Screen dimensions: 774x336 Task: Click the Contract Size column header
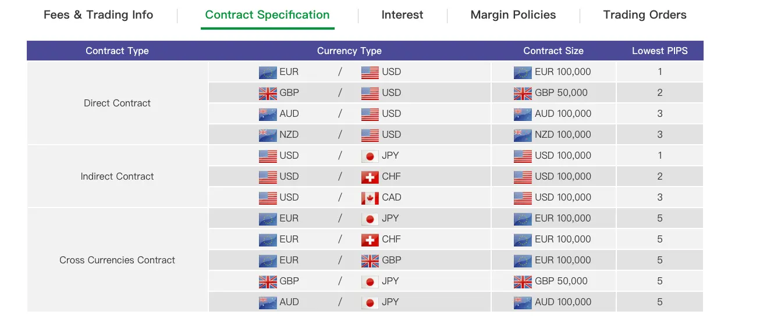click(553, 51)
